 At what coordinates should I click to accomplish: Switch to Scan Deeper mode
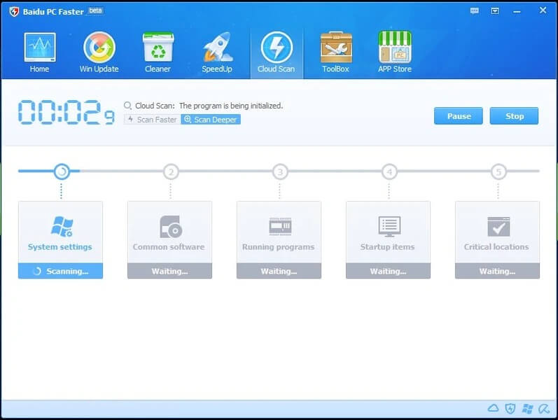coord(211,120)
